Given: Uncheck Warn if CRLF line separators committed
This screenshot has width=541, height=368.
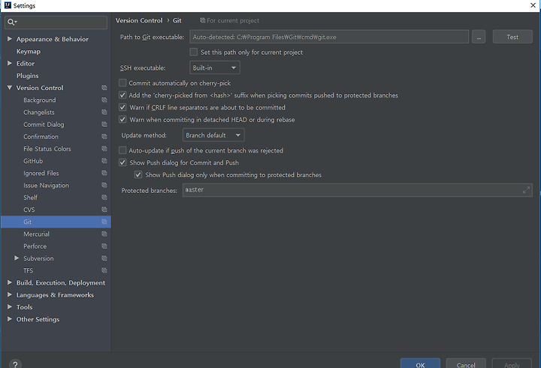Looking at the screenshot, I should click(122, 107).
